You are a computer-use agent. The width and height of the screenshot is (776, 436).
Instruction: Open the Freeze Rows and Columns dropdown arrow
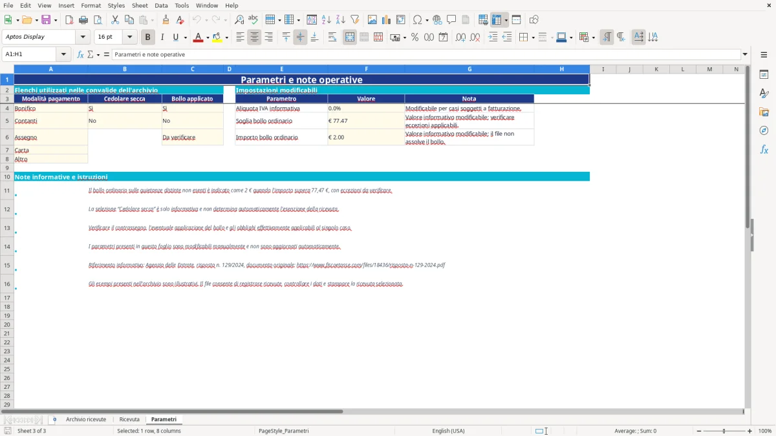pos(506,19)
